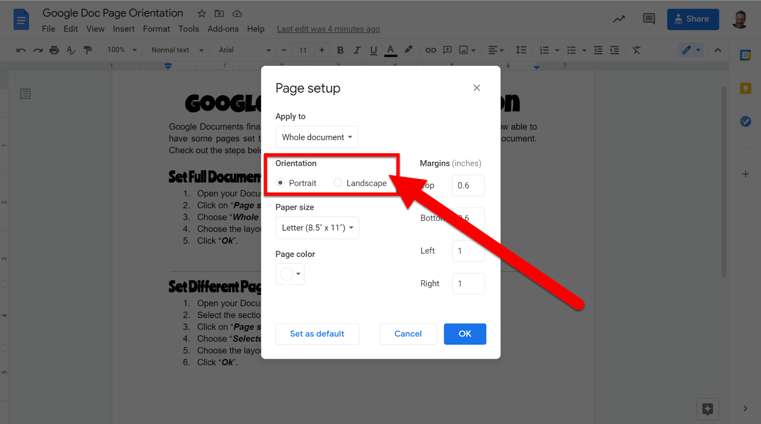Add a comment from toolbar
761x424 pixels.
(448, 50)
